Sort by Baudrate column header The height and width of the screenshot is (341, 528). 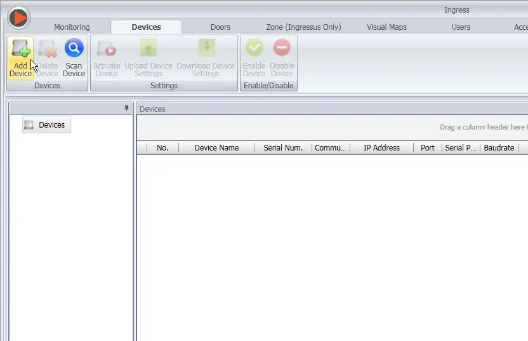[499, 147]
